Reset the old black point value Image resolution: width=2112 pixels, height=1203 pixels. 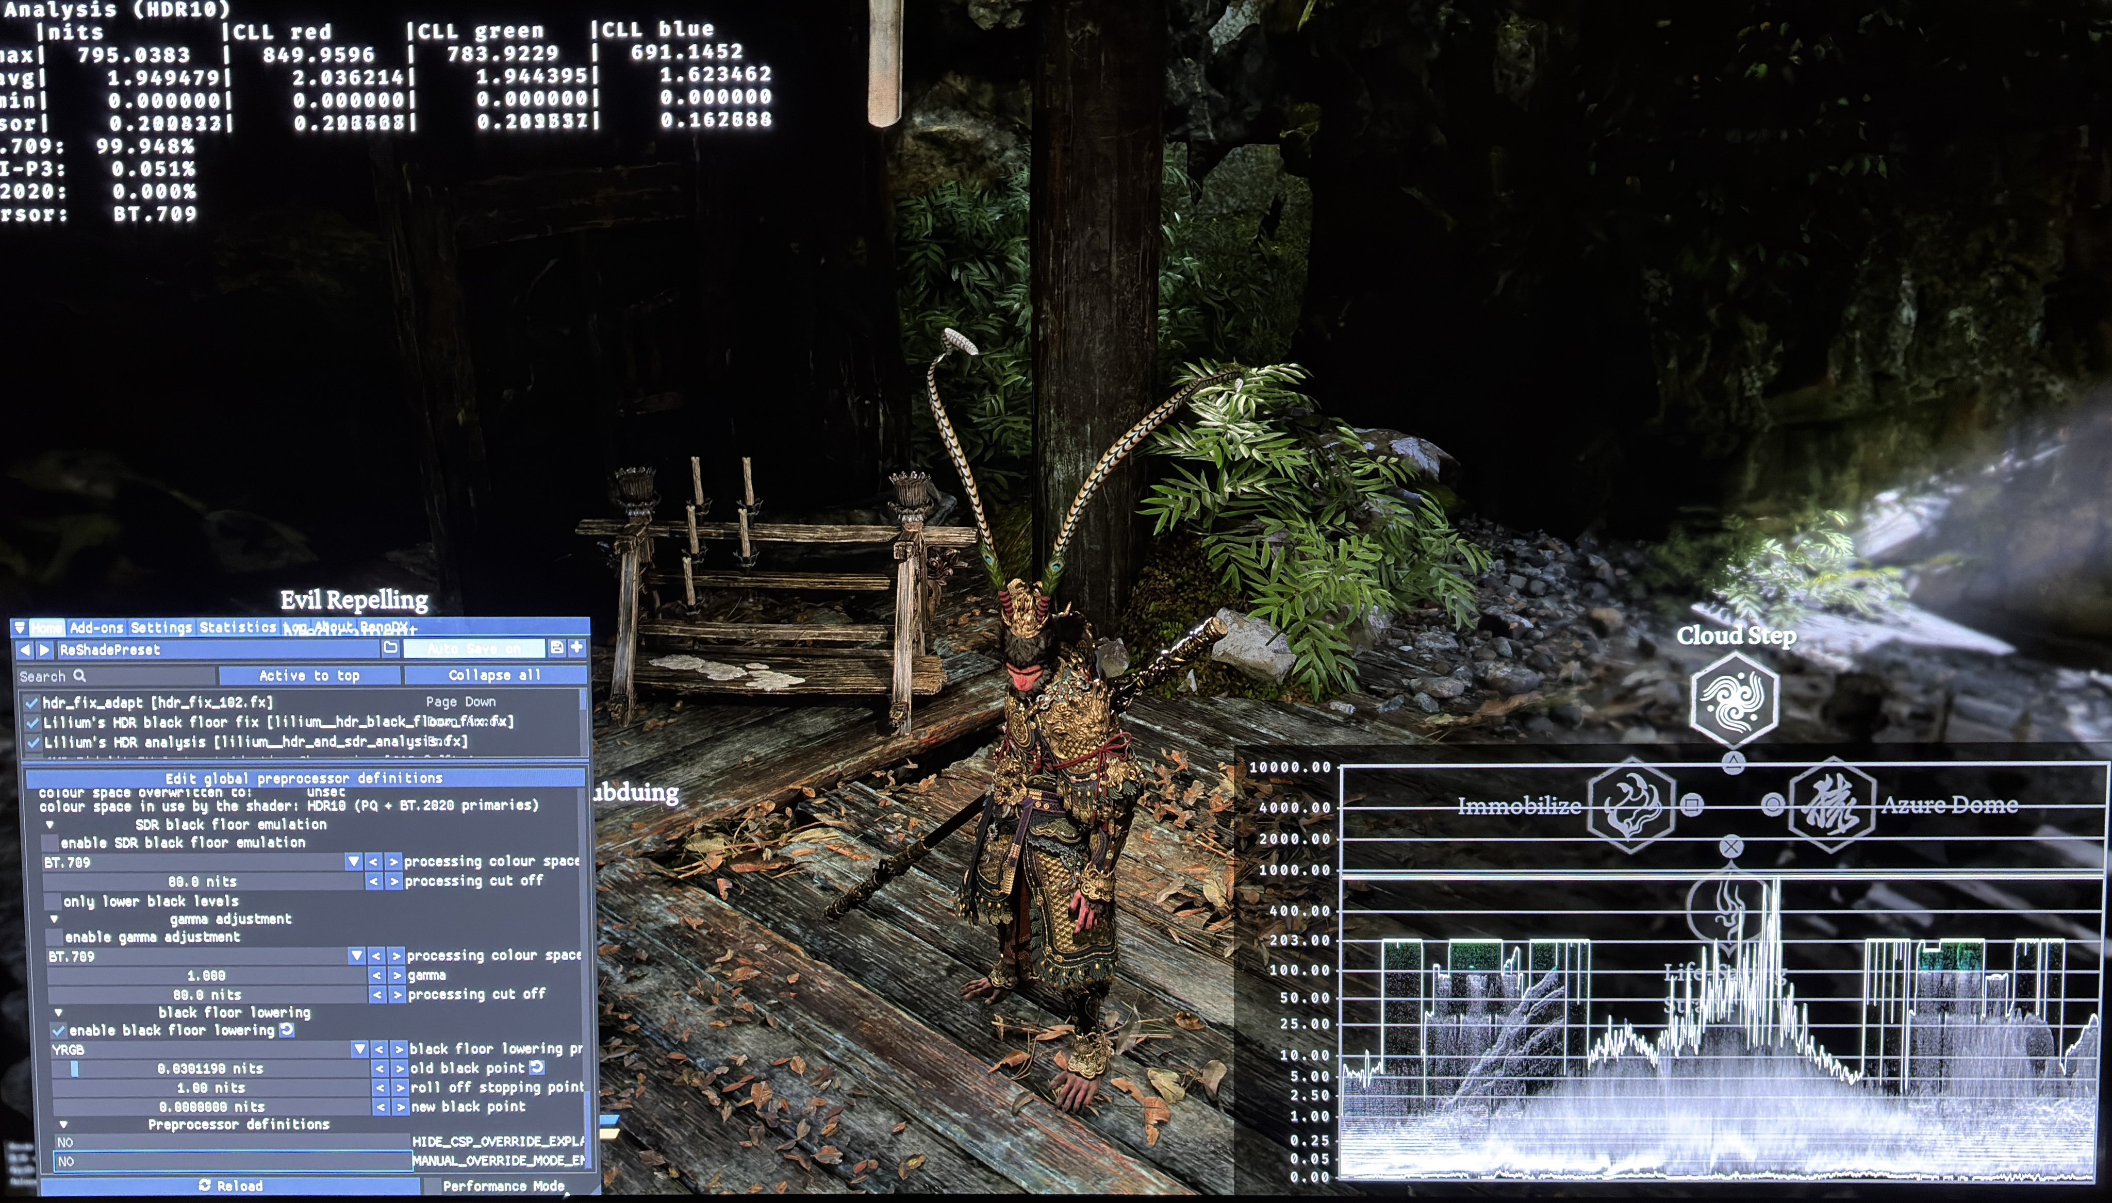tap(537, 1067)
